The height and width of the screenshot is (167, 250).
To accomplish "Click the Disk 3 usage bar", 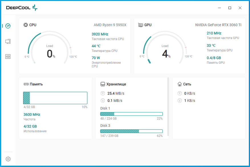I will (x=131, y=131).
